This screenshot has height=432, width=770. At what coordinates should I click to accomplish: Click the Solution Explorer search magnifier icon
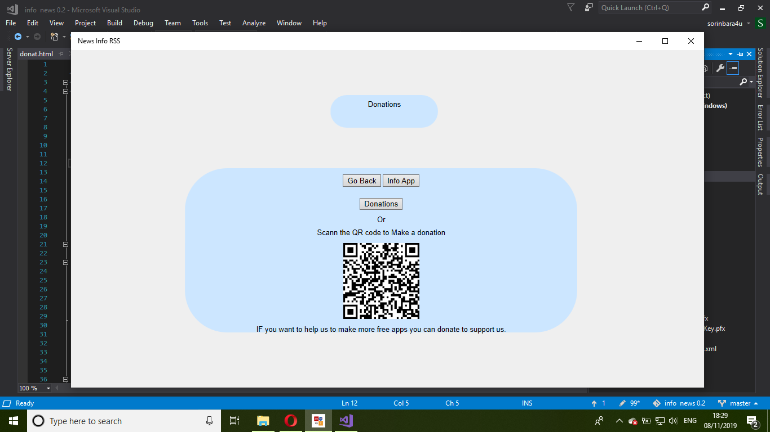[744, 82]
